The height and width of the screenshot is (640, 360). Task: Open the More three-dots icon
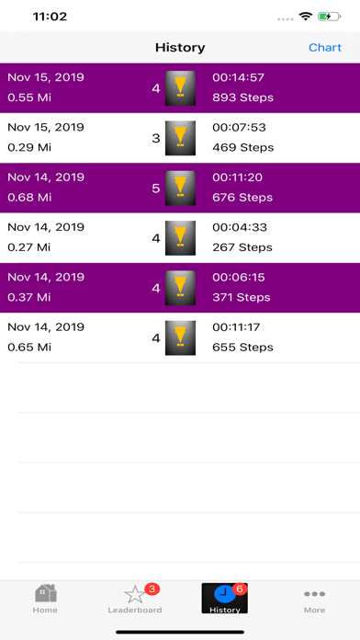[314, 594]
